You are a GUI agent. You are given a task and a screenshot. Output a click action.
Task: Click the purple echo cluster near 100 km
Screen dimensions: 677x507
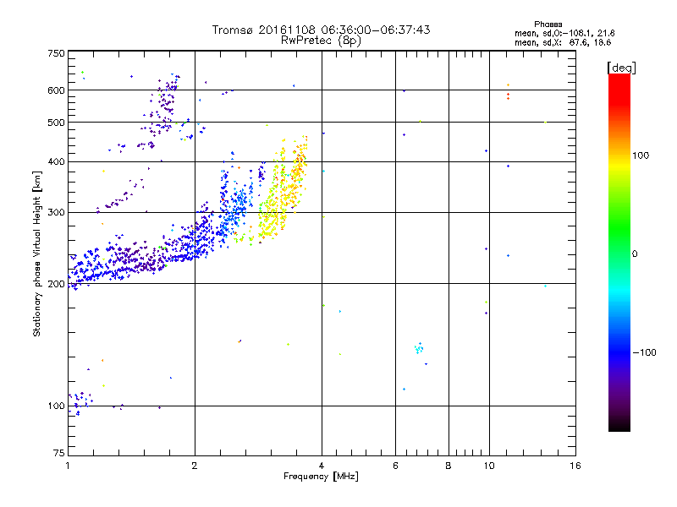[x=80, y=402]
